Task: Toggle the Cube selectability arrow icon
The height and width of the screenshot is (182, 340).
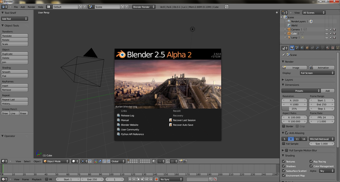Action: pos(331,34)
